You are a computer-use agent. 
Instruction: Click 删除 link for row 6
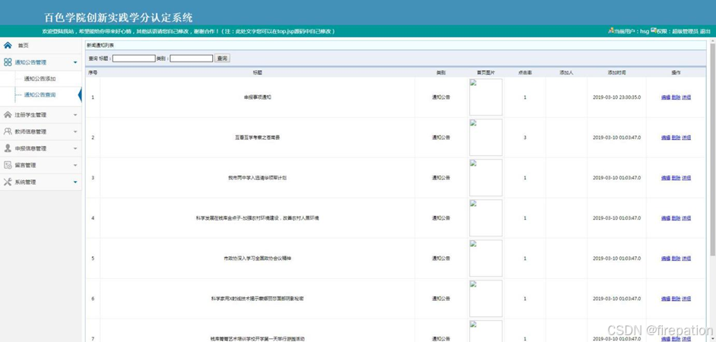tap(676, 299)
